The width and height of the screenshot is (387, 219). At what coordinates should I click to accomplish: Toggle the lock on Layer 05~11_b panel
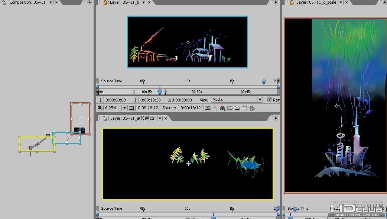[105, 3]
